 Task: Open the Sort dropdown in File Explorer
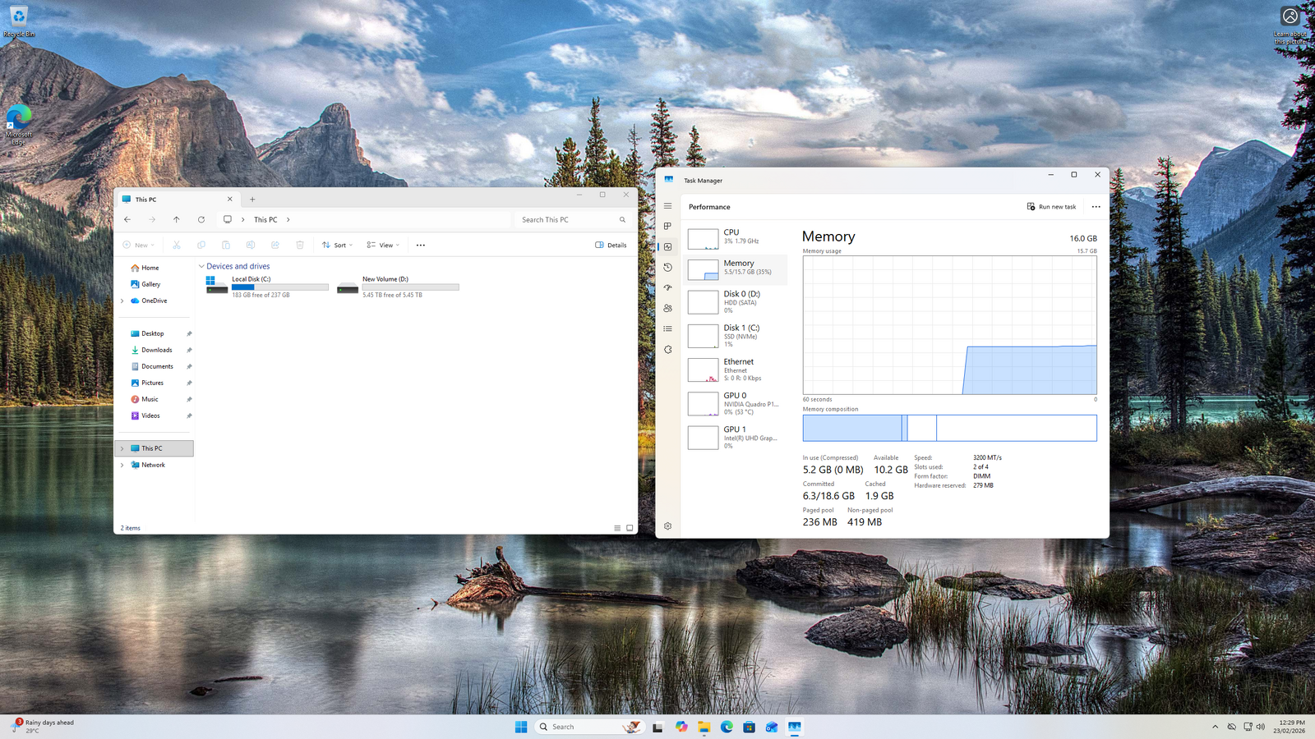click(337, 245)
